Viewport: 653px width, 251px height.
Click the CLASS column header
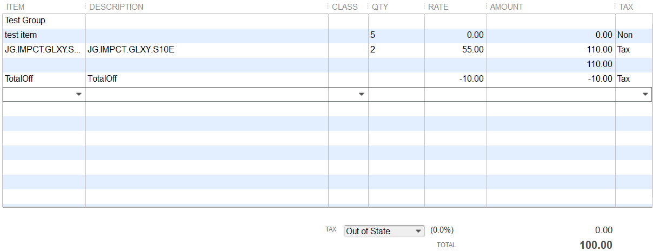tap(345, 7)
